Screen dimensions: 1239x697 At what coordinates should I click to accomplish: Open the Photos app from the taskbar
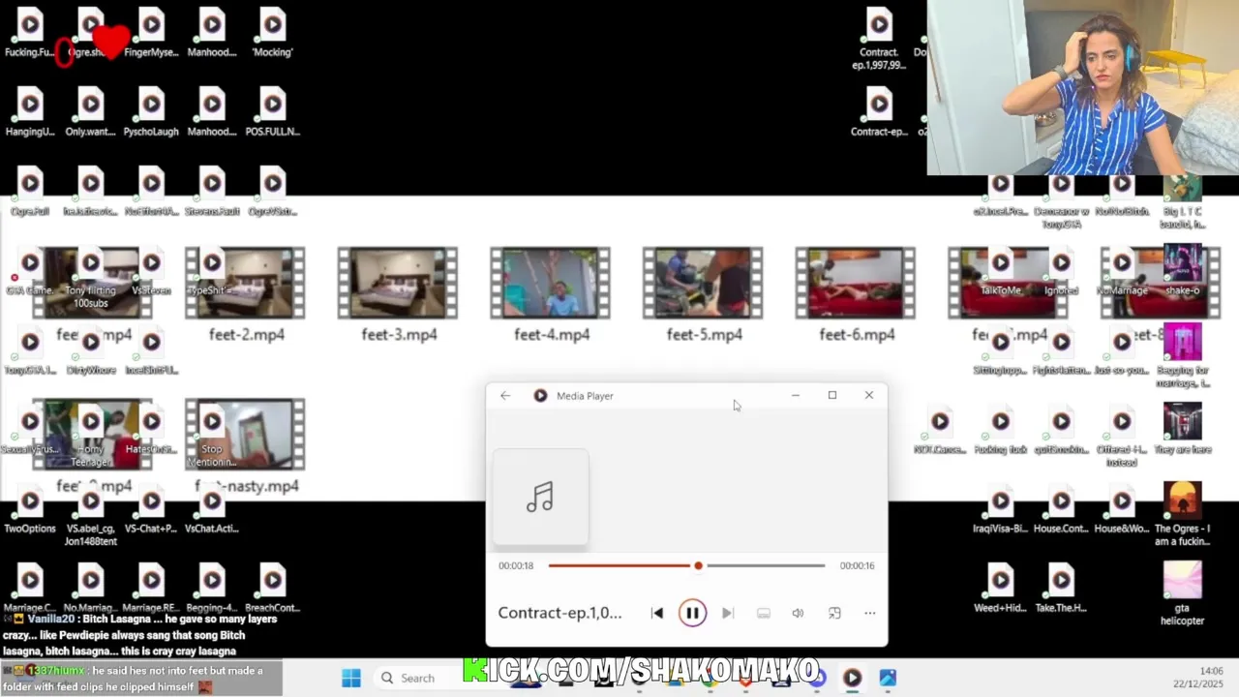tap(888, 678)
